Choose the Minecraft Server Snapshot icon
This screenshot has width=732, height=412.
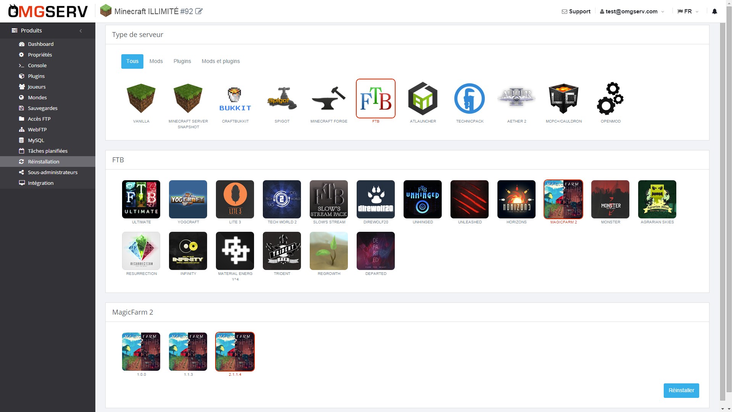[x=188, y=99]
